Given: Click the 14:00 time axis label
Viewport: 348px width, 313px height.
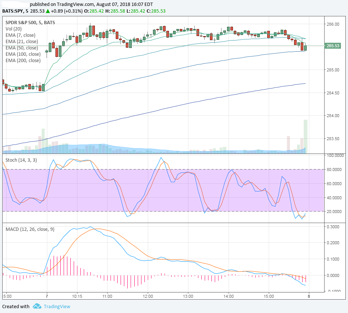Looking at the screenshot, I should [229, 296].
